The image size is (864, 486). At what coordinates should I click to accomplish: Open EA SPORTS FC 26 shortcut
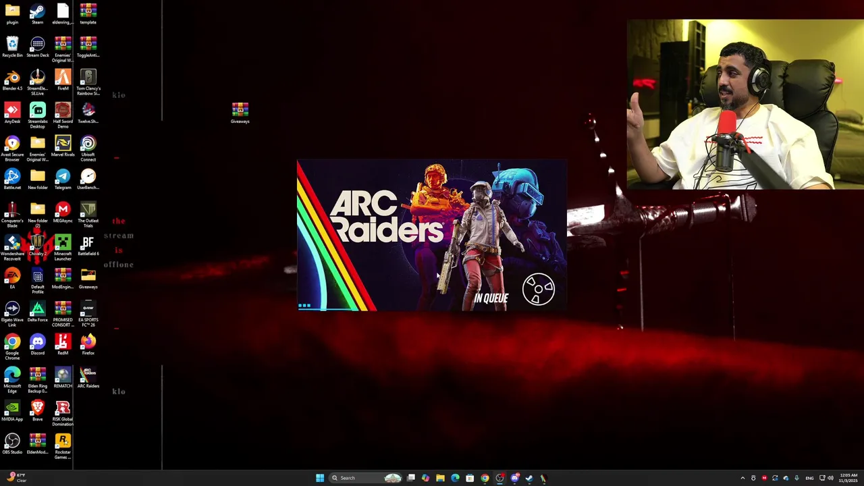point(88,314)
